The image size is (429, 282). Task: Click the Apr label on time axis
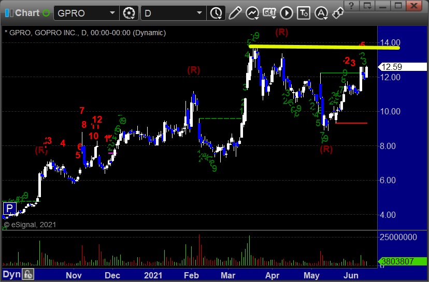click(272, 275)
